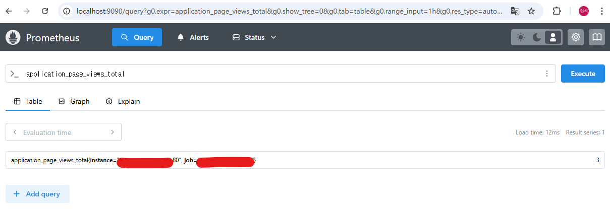Screen dimensions: 610x209
Task: Switch to light theme sun icon
Action: [x=521, y=37]
